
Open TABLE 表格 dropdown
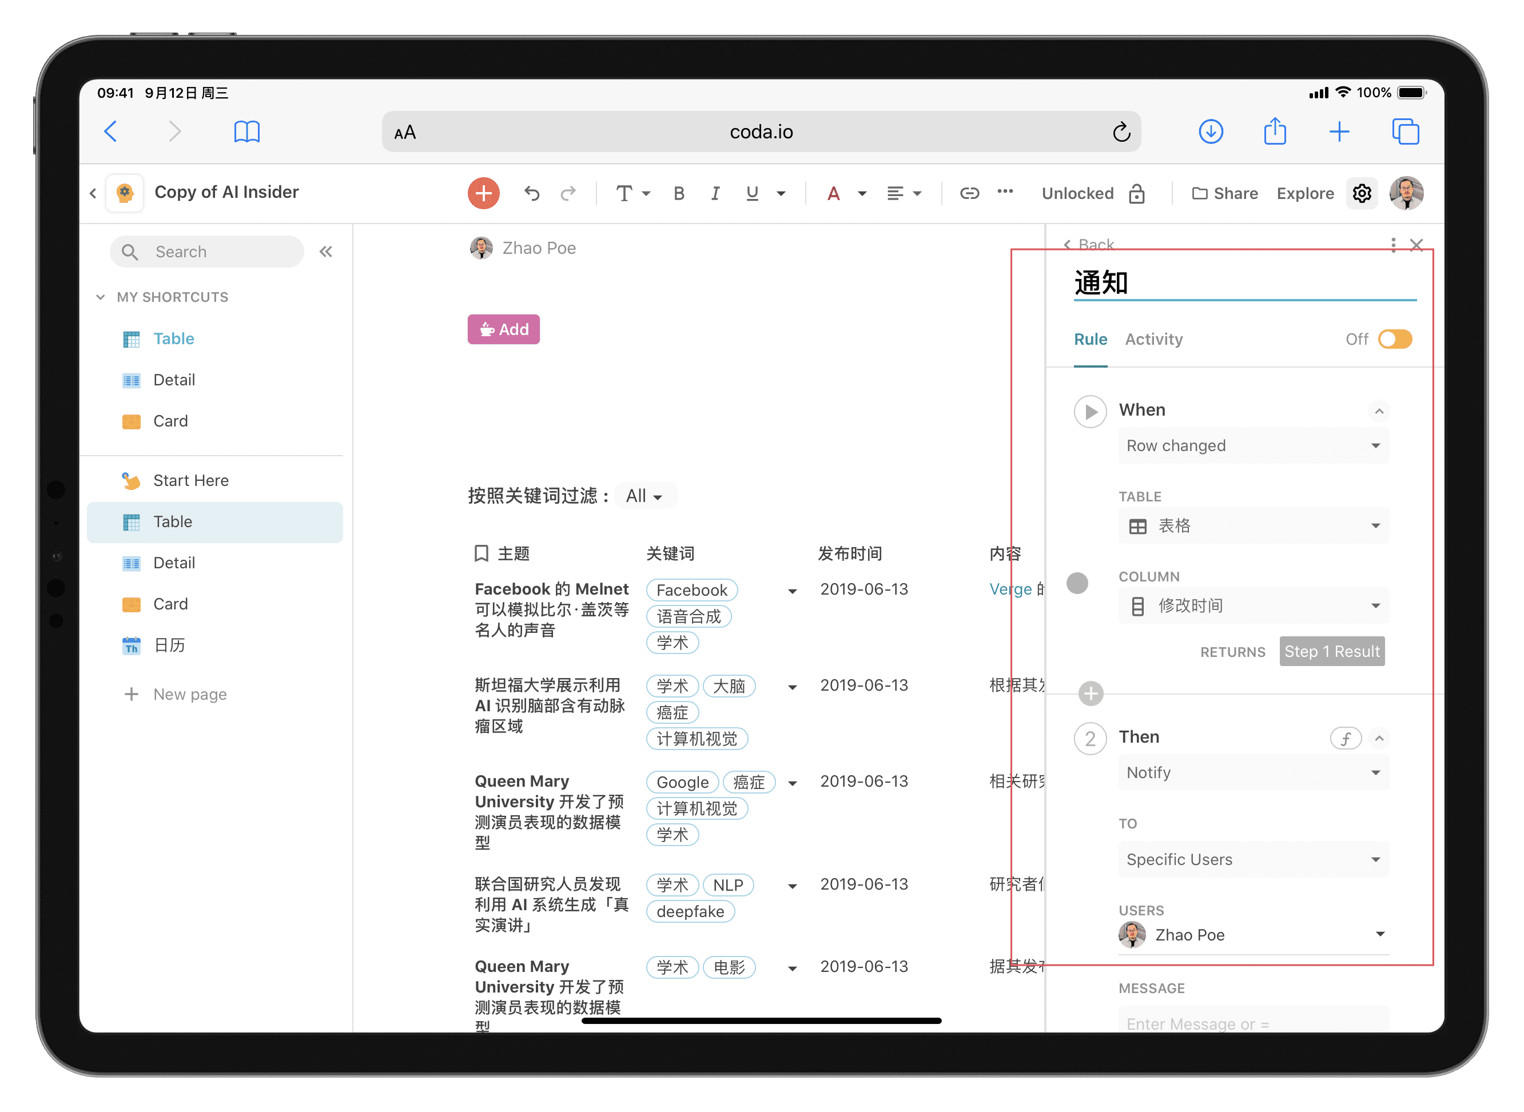coord(1254,526)
